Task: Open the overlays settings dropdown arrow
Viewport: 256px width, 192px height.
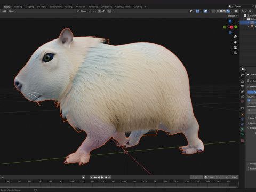Action: point(209,11)
